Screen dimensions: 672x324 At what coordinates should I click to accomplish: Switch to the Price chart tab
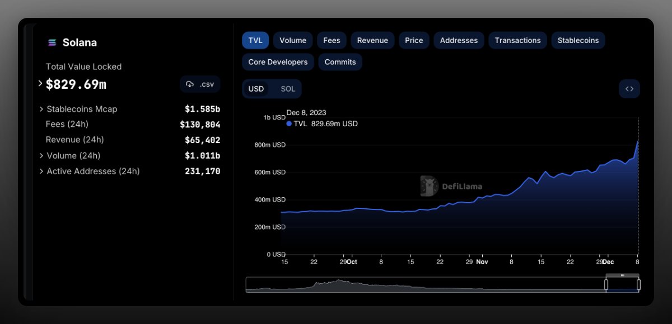pos(414,40)
